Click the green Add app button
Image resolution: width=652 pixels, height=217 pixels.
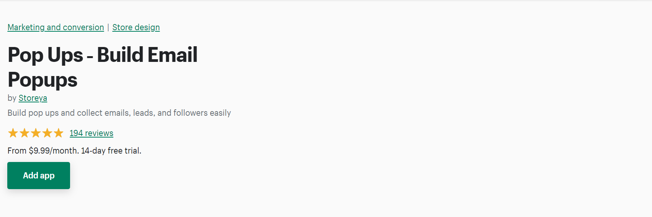[x=39, y=175]
